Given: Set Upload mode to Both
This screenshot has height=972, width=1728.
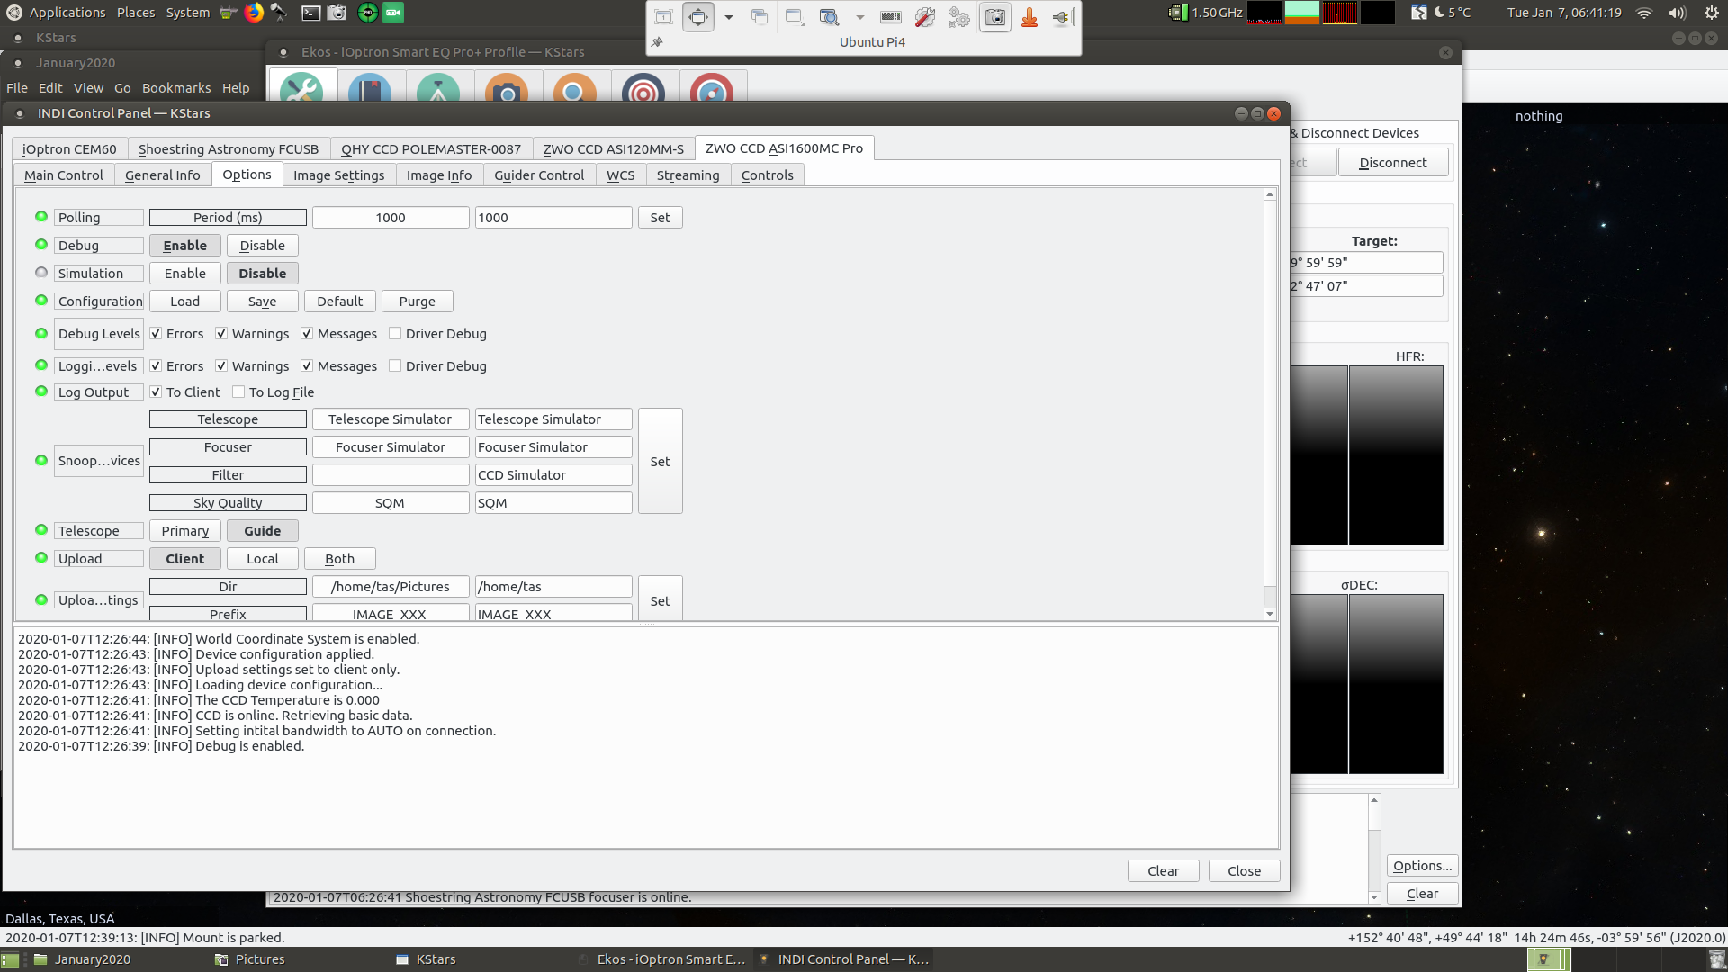Looking at the screenshot, I should pos(339,558).
